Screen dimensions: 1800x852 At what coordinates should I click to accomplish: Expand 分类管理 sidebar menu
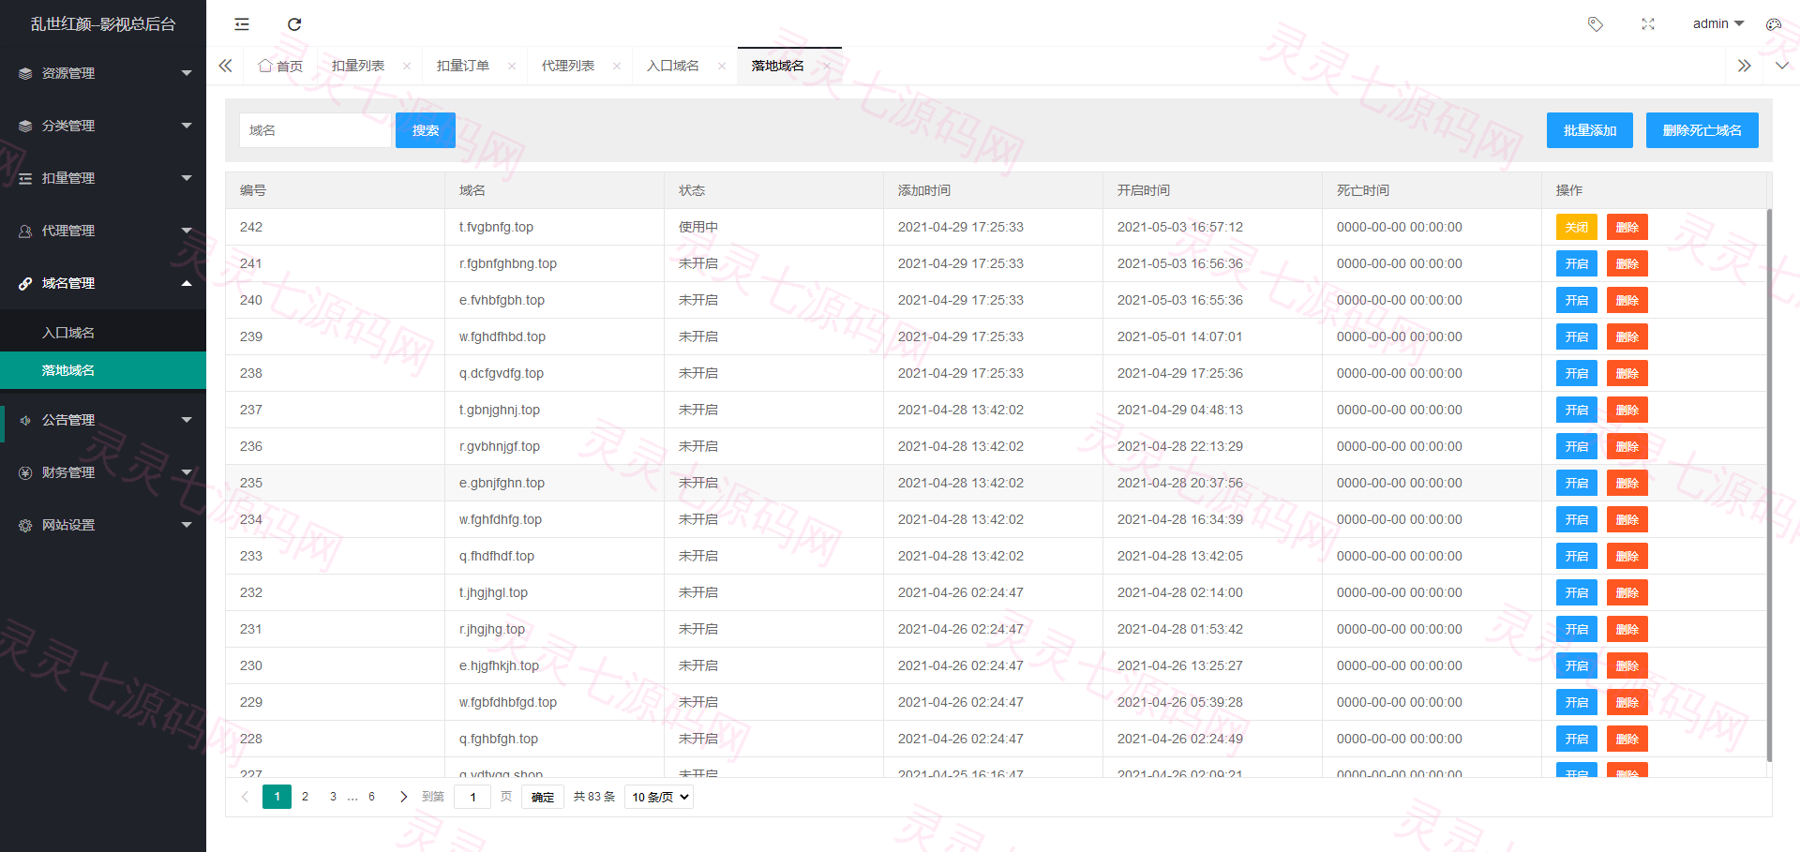[103, 126]
